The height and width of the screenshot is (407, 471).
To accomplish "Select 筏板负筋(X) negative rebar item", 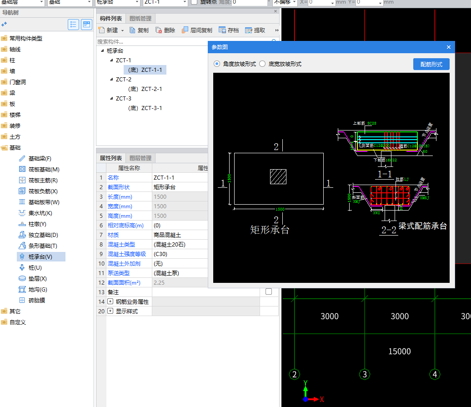I will 38,191.
